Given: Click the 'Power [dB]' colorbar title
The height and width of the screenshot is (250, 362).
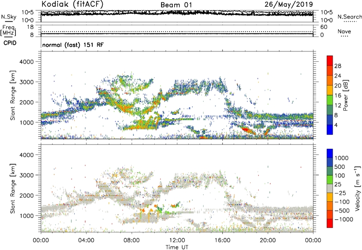Looking at the screenshot, I should pos(345,95).
